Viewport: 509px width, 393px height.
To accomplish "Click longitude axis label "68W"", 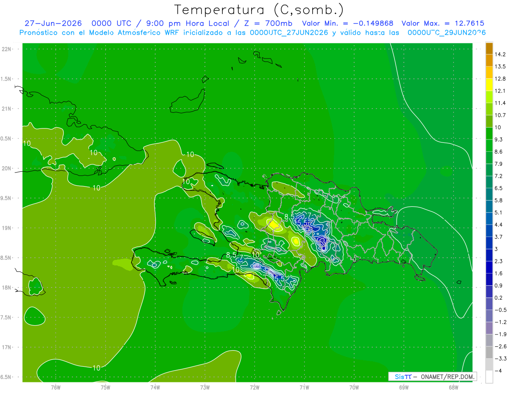I will (453, 387).
